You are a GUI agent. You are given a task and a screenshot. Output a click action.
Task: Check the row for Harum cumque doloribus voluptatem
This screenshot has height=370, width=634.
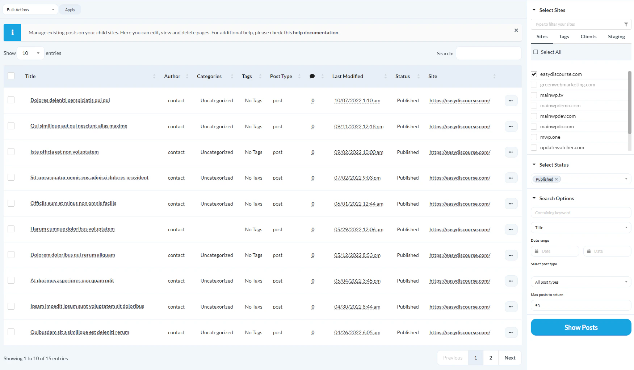click(11, 229)
